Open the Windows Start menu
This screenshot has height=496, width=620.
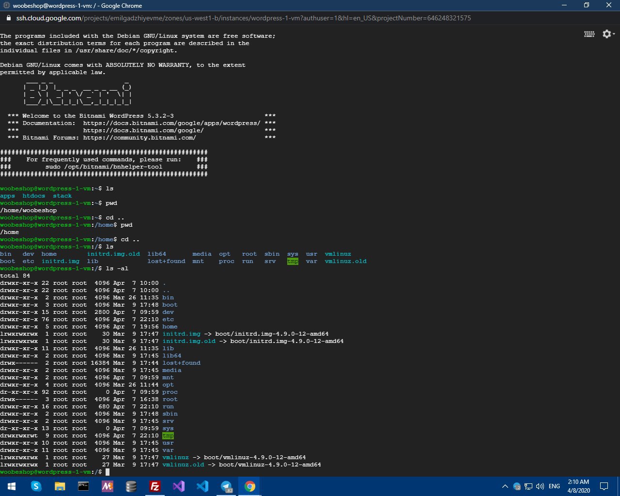12,486
